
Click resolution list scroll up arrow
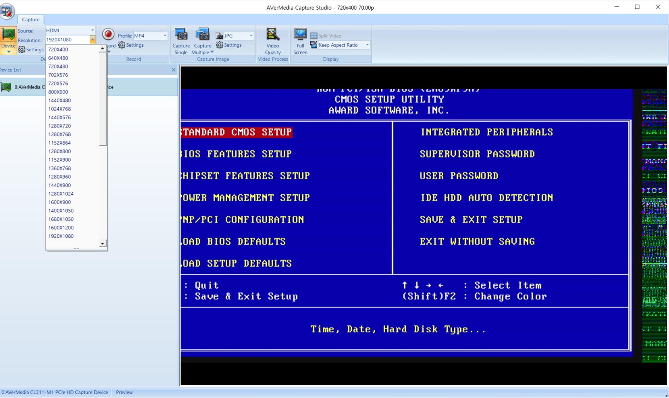[x=102, y=49]
